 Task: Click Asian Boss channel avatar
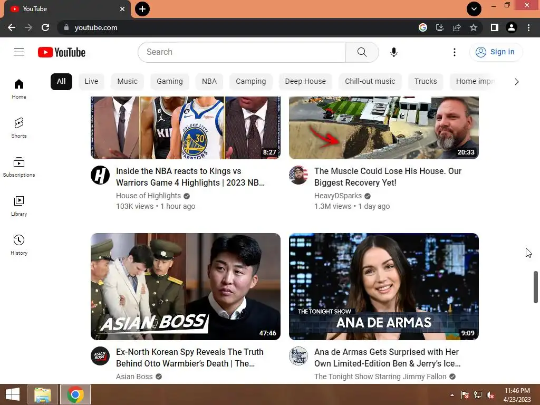pos(100,356)
